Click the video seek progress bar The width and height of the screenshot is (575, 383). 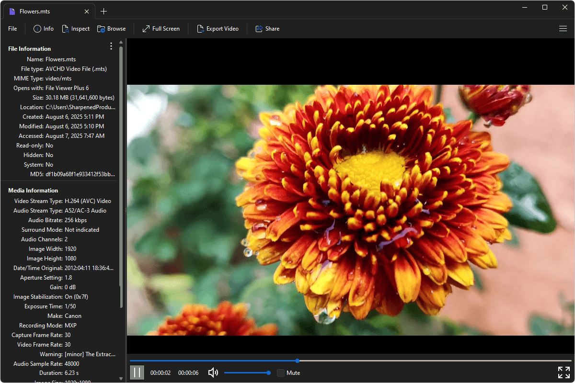pyautogui.click(x=350, y=360)
